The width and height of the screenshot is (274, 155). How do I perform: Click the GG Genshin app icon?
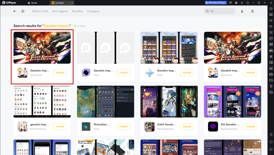[213, 127]
